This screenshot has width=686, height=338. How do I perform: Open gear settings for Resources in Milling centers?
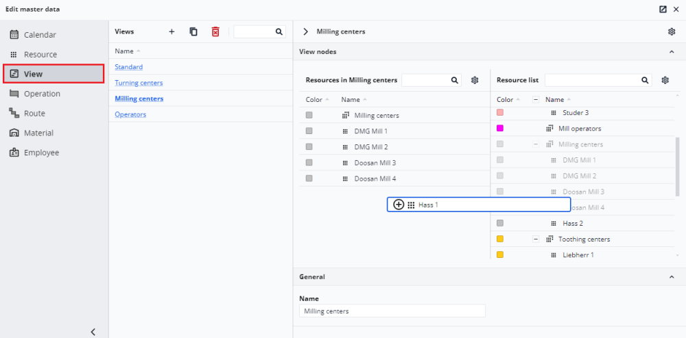point(475,80)
